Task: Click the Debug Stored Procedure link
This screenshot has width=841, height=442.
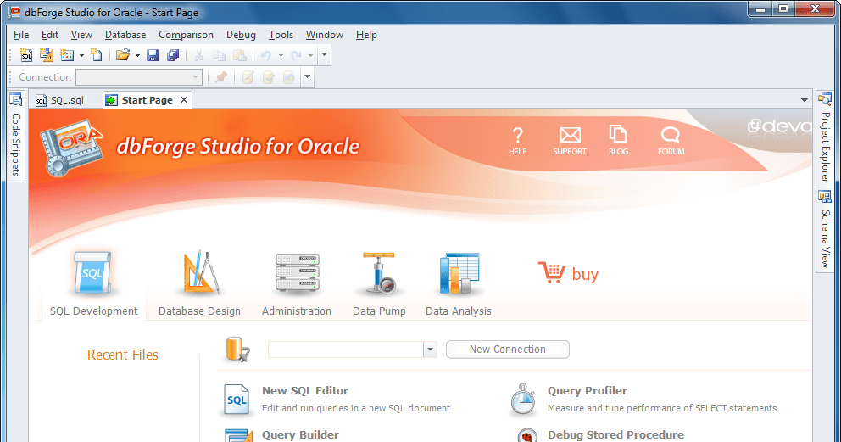Action: tap(615, 434)
